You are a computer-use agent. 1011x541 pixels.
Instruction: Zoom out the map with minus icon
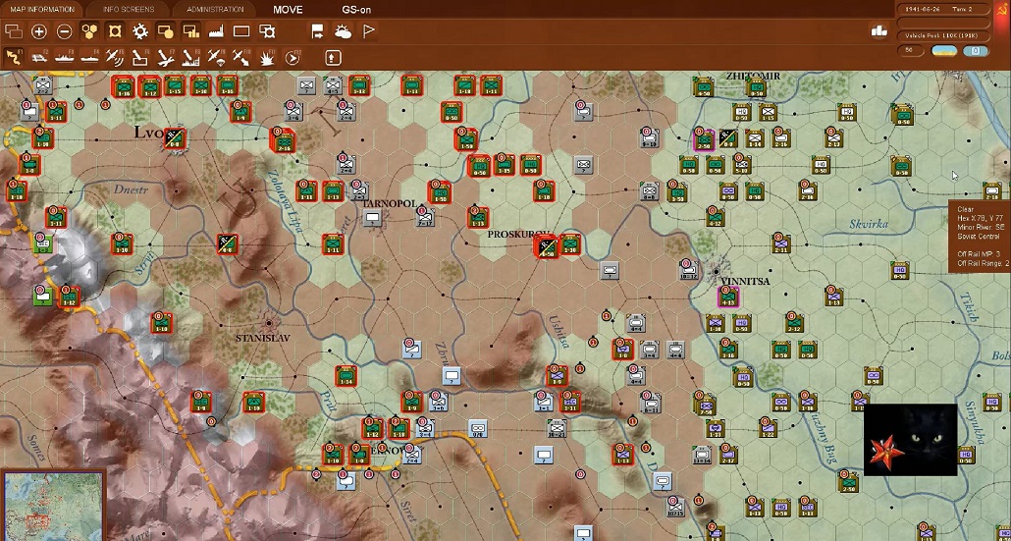64,31
